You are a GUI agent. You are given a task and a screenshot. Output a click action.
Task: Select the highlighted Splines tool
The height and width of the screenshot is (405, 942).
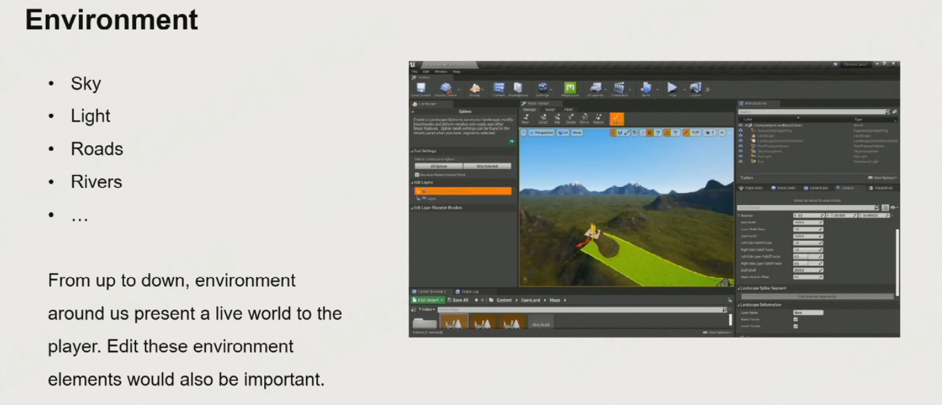point(616,119)
